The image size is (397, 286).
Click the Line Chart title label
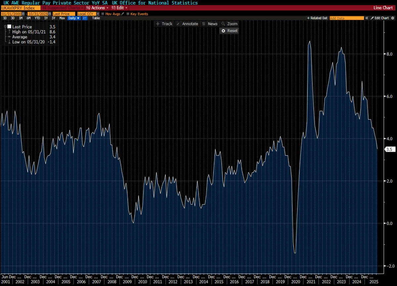pos(384,8)
